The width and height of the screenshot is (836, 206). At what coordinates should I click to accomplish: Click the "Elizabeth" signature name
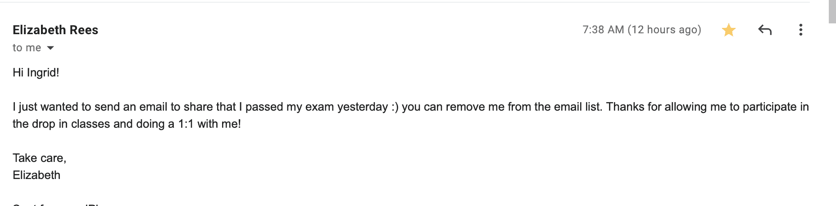[x=36, y=175]
